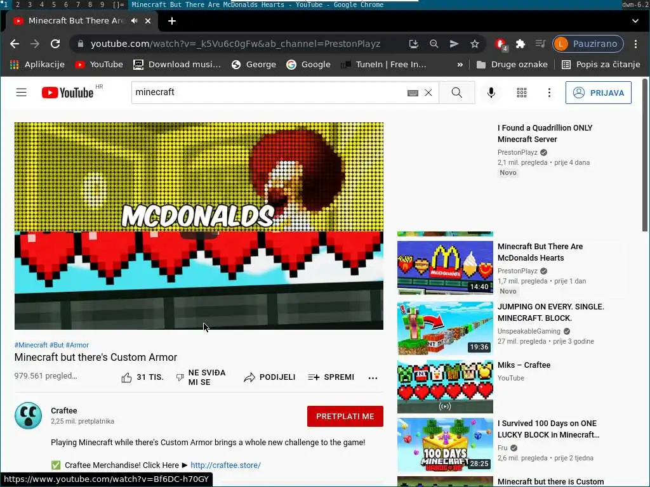Open the Craftee channel avatar
This screenshot has width=650, height=487.
(28, 415)
